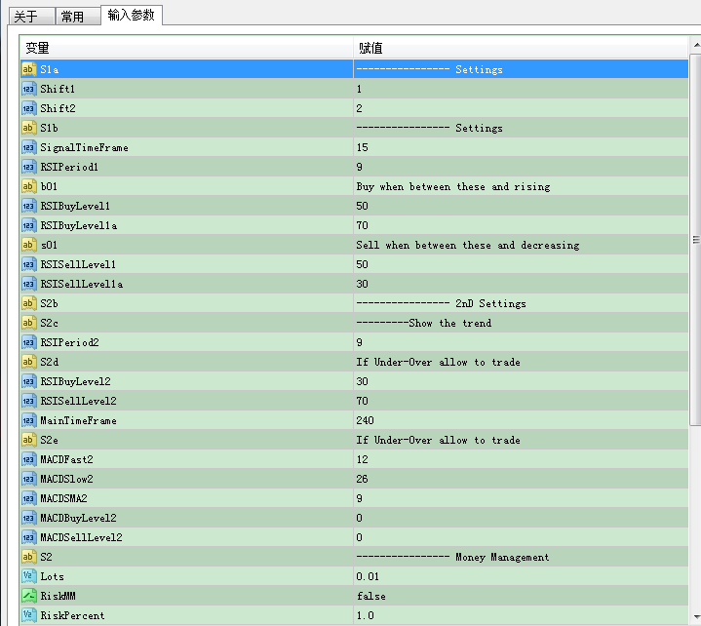Select the 输入参数 tab

132,16
